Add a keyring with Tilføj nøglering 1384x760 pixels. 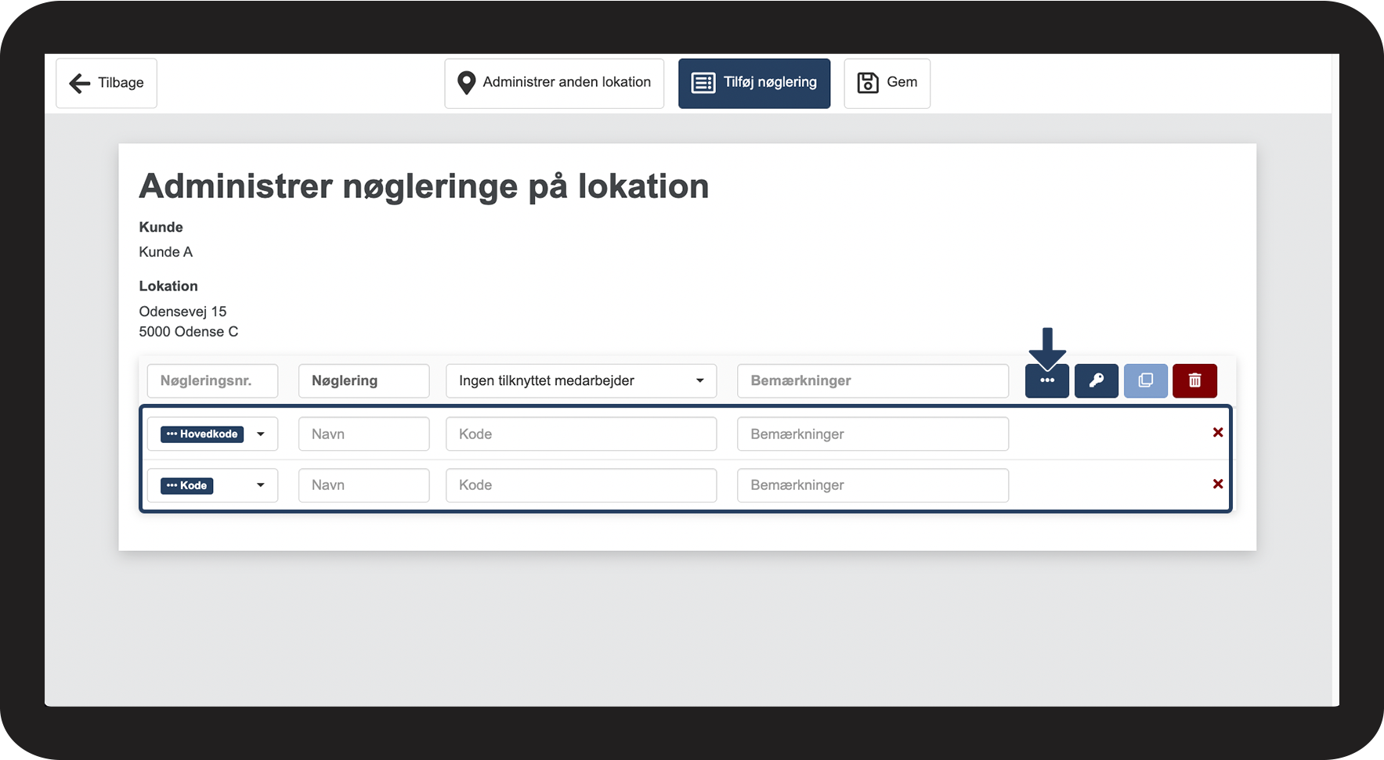tap(753, 83)
